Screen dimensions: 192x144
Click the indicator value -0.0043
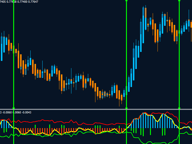[x=26, y=112]
